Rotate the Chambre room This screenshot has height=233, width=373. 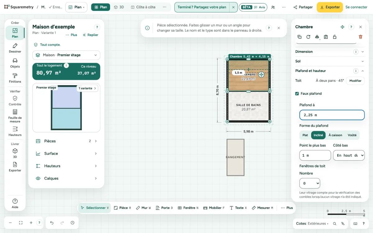click(308, 37)
